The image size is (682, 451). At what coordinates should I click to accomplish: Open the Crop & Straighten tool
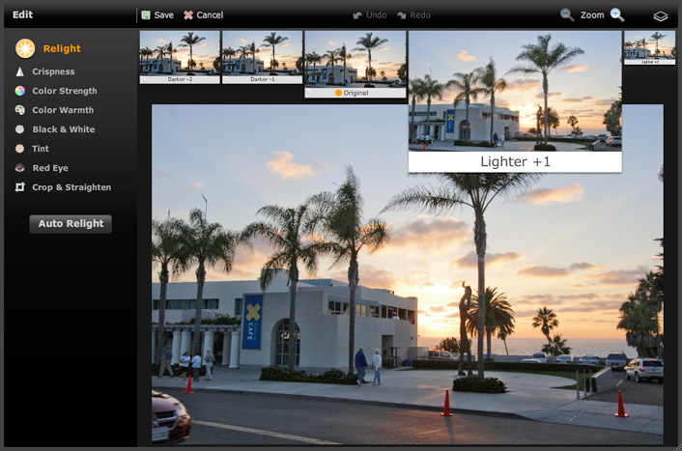click(71, 187)
